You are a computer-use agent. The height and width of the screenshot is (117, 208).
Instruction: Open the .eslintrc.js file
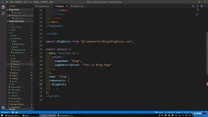point(14,93)
